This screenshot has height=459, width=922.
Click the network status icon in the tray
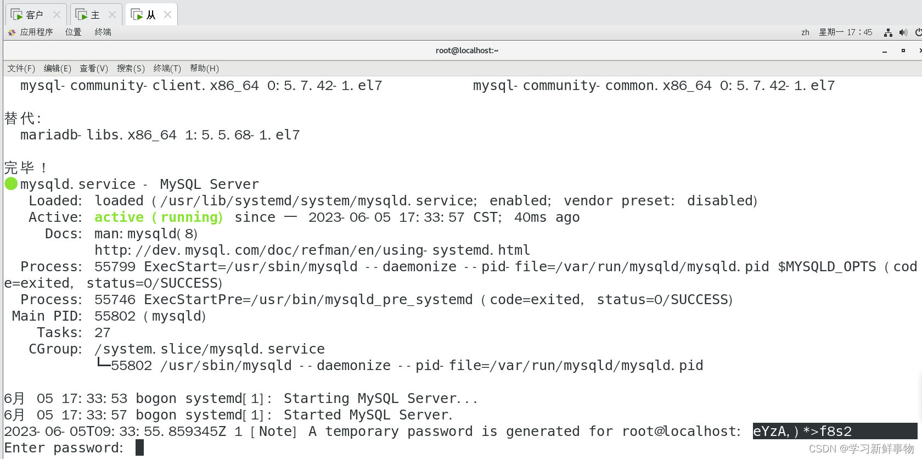tap(888, 32)
